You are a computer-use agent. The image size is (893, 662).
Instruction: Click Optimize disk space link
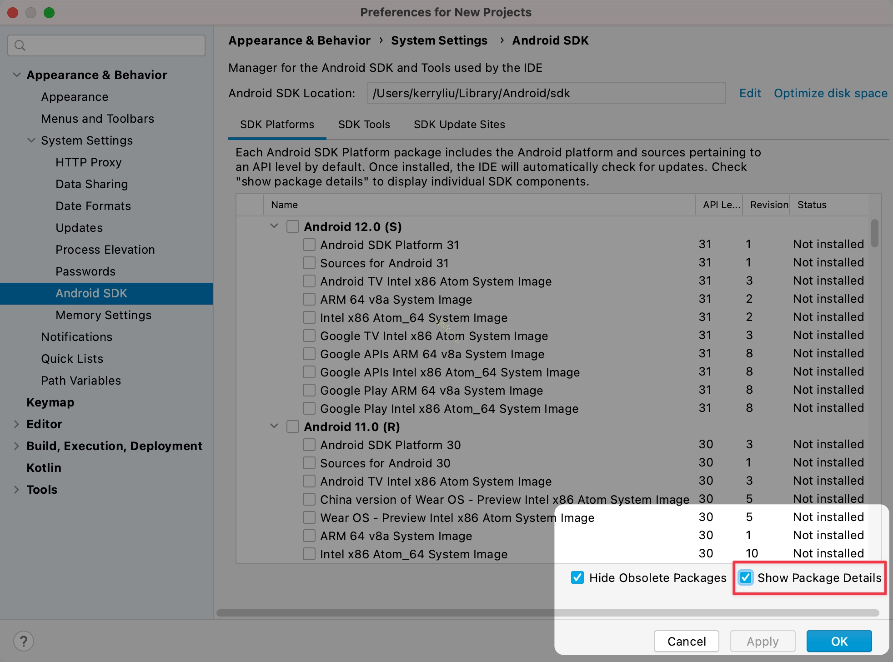click(x=831, y=93)
